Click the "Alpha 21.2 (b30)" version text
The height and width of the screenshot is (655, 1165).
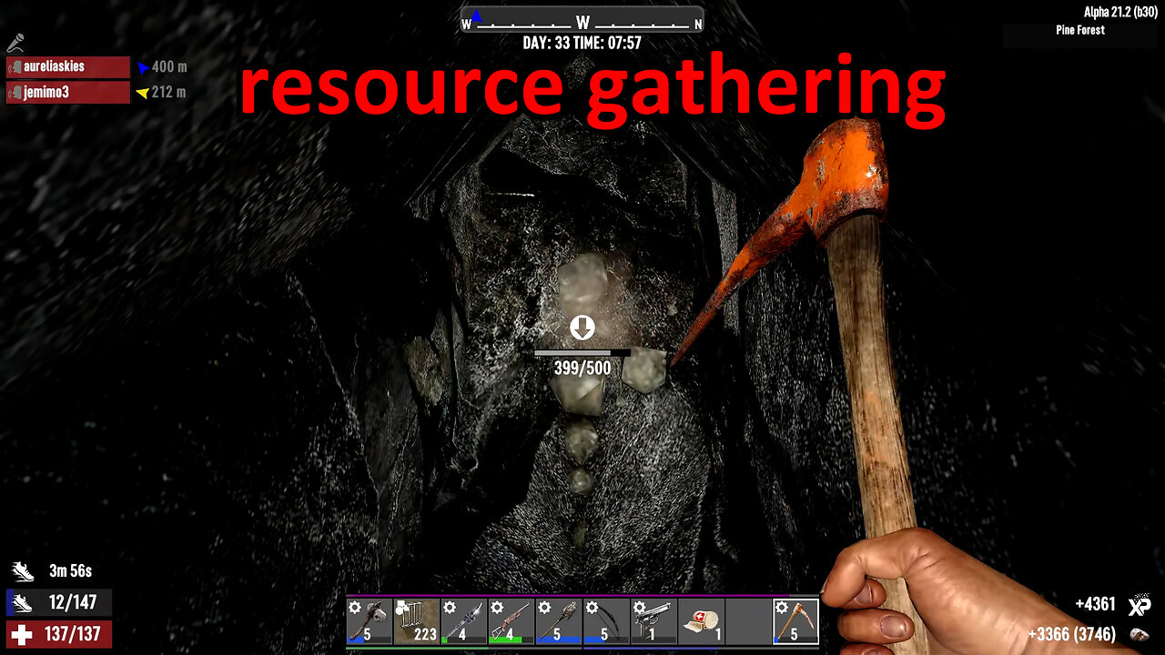click(1119, 12)
